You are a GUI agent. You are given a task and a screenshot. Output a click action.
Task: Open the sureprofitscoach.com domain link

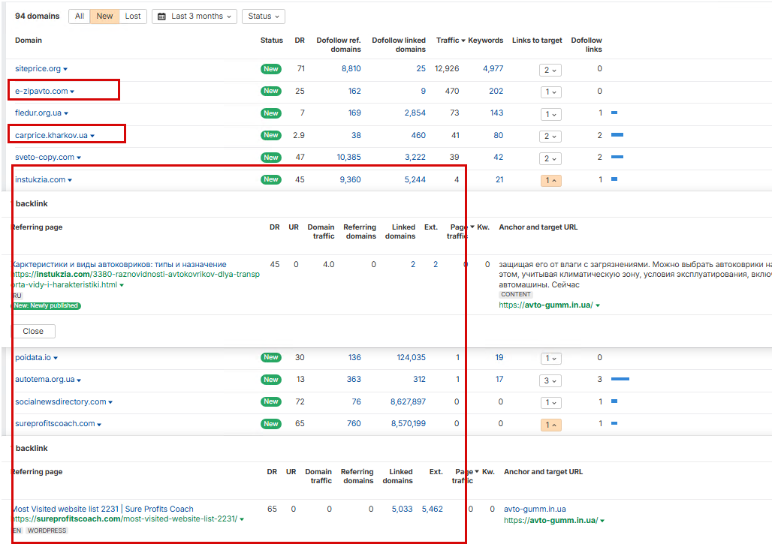(55, 423)
